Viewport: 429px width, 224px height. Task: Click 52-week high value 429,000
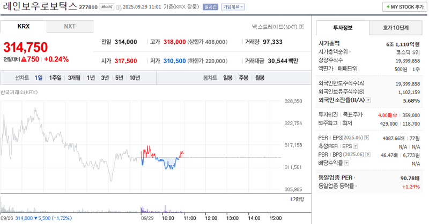[389, 124]
